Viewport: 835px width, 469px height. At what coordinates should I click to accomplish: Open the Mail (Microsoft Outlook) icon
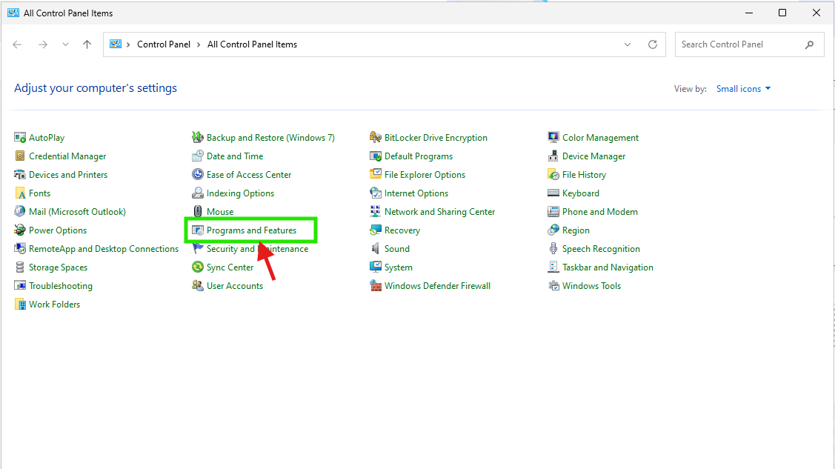tap(20, 212)
